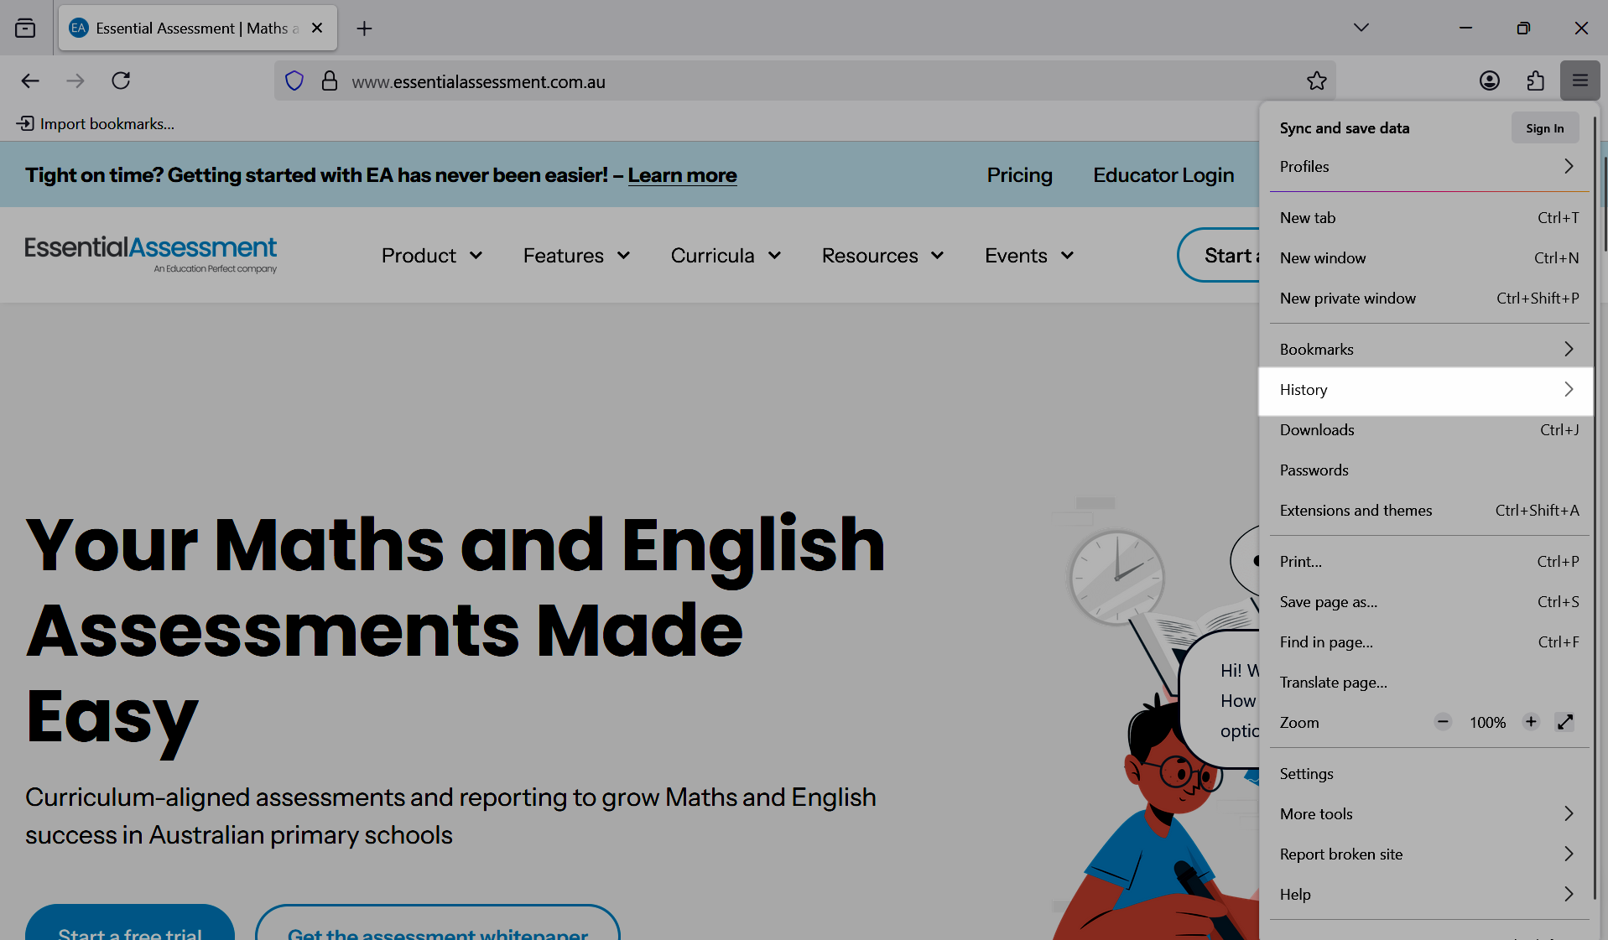This screenshot has width=1608, height=940.
Task: Expand the Product navigation dropdown
Action: click(432, 256)
